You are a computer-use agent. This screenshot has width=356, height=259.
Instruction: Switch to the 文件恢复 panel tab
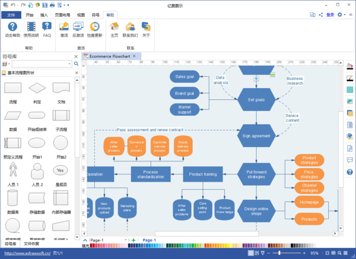pyautogui.click(x=31, y=244)
